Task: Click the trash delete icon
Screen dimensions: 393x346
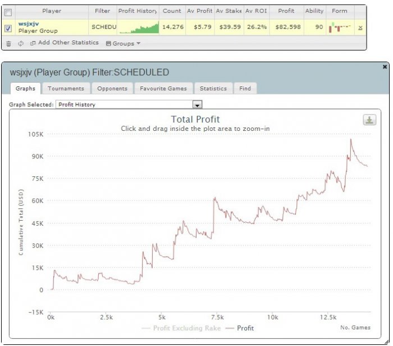Action: point(8,44)
